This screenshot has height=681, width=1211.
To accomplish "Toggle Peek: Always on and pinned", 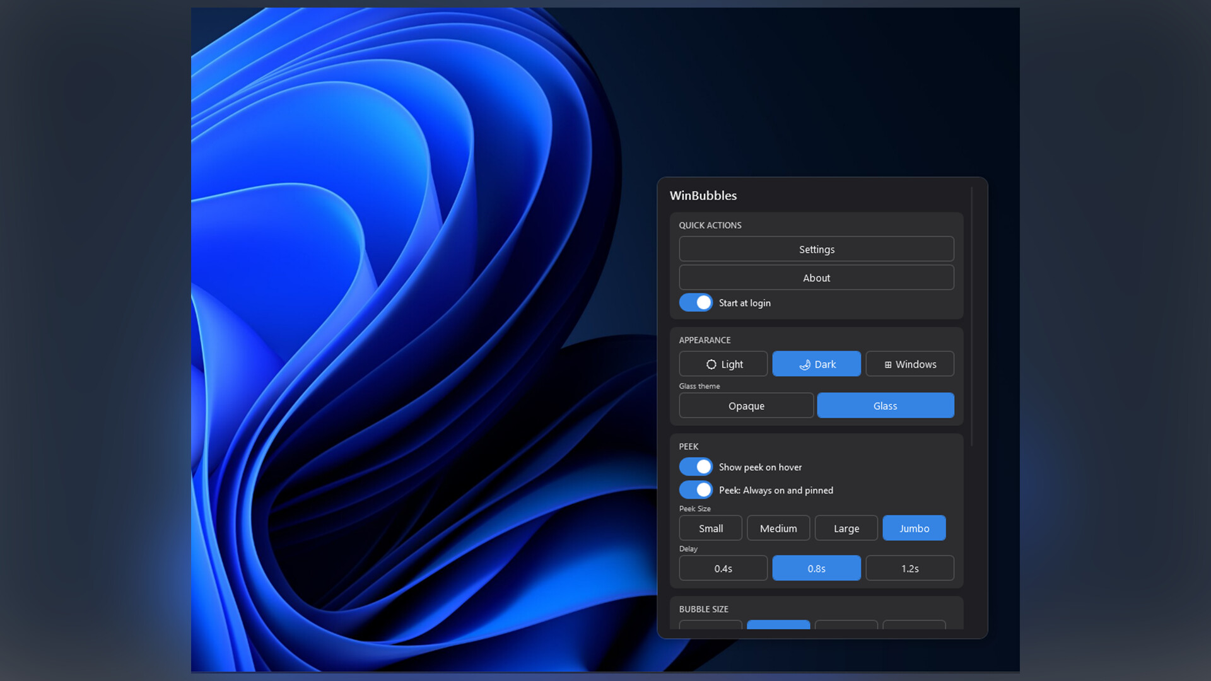I will 695,490.
